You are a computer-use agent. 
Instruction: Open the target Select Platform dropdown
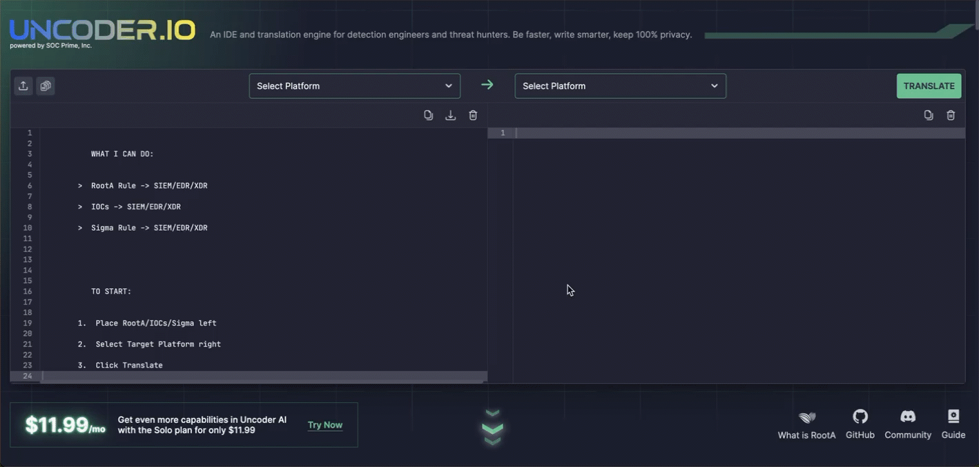tap(620, 86)
